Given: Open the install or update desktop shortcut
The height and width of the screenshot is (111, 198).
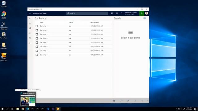Looking at the screenshot, I should point(4,57).
